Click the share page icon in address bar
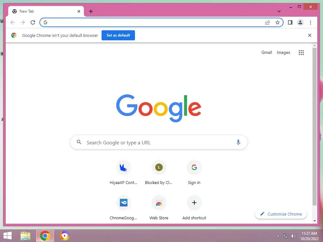This screenshot has width=323, height=242. click(267, 22)
